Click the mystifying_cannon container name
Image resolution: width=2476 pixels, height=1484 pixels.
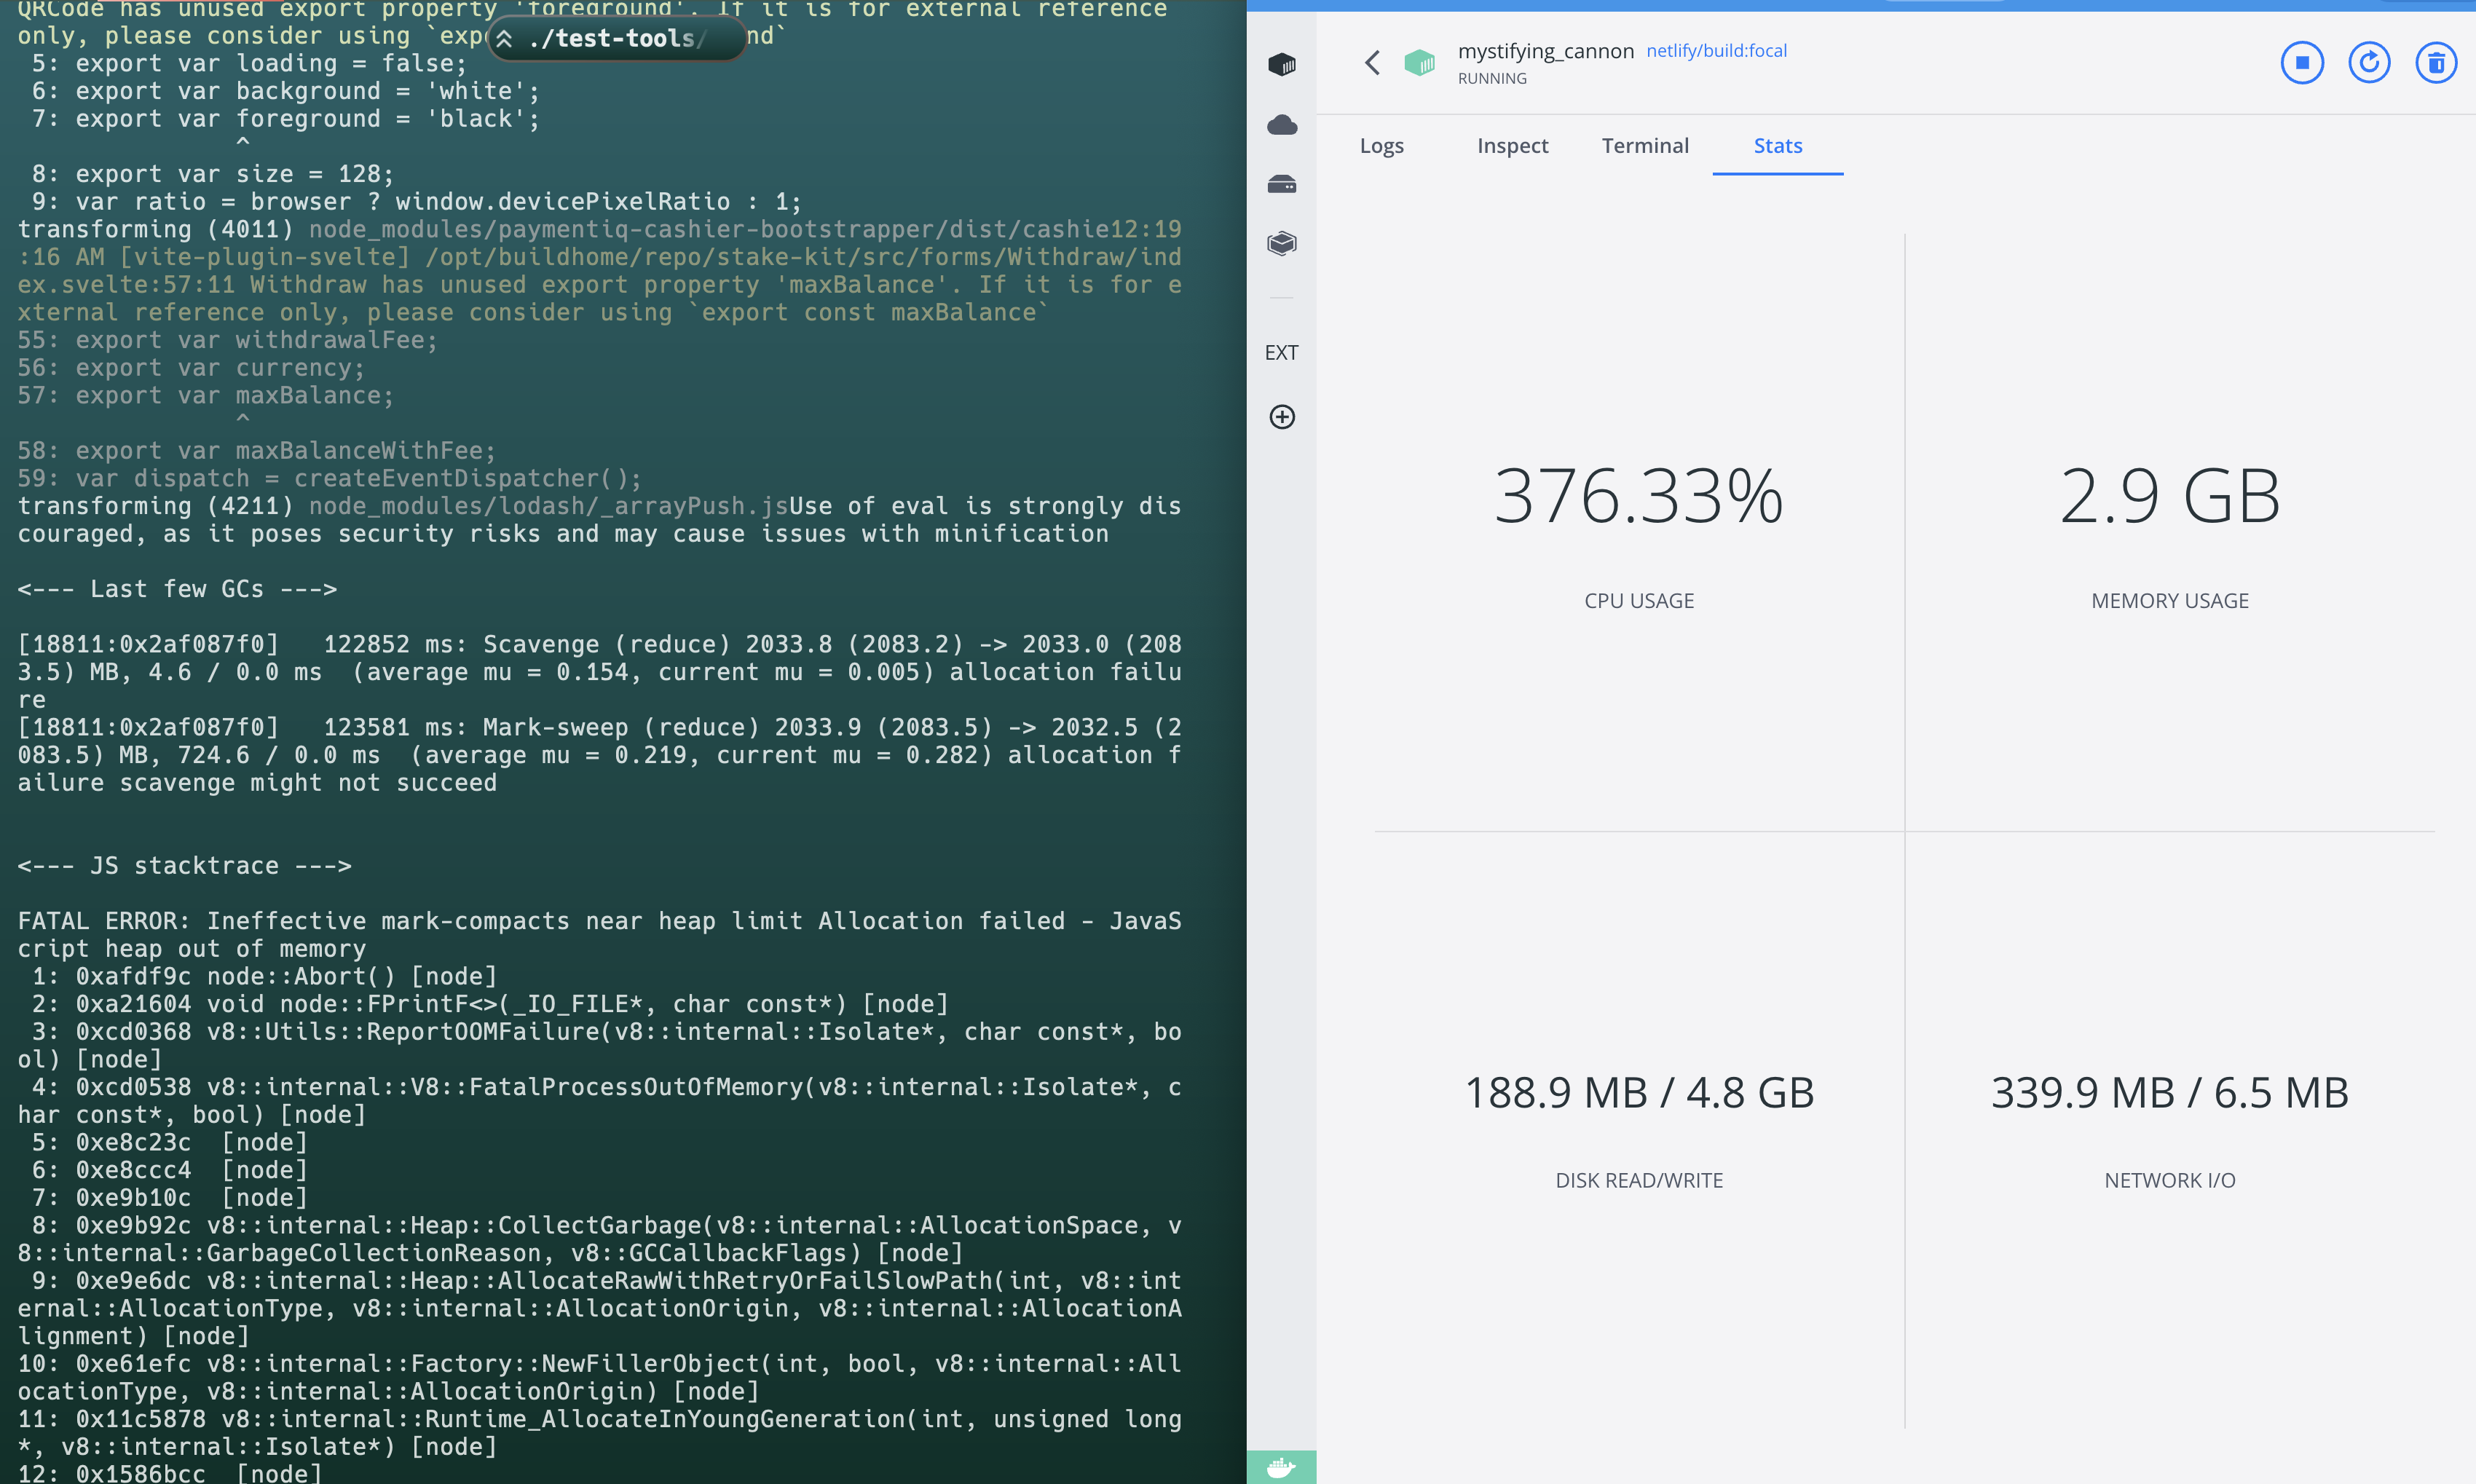(1546, 51)
